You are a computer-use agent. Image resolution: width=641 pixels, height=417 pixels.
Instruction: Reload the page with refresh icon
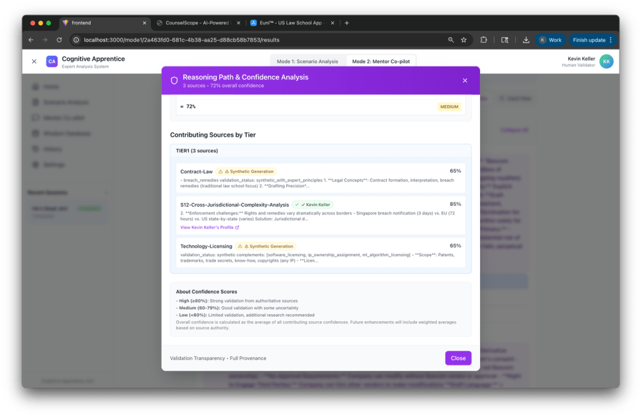(x=59, y=40)
